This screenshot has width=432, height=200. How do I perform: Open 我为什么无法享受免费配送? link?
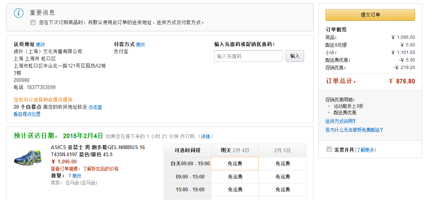pyautogui.click(x=354, y=130)
